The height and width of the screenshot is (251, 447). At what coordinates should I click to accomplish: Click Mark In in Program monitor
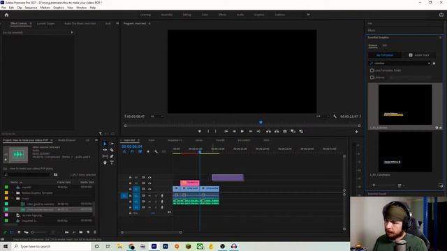[208, 131]
